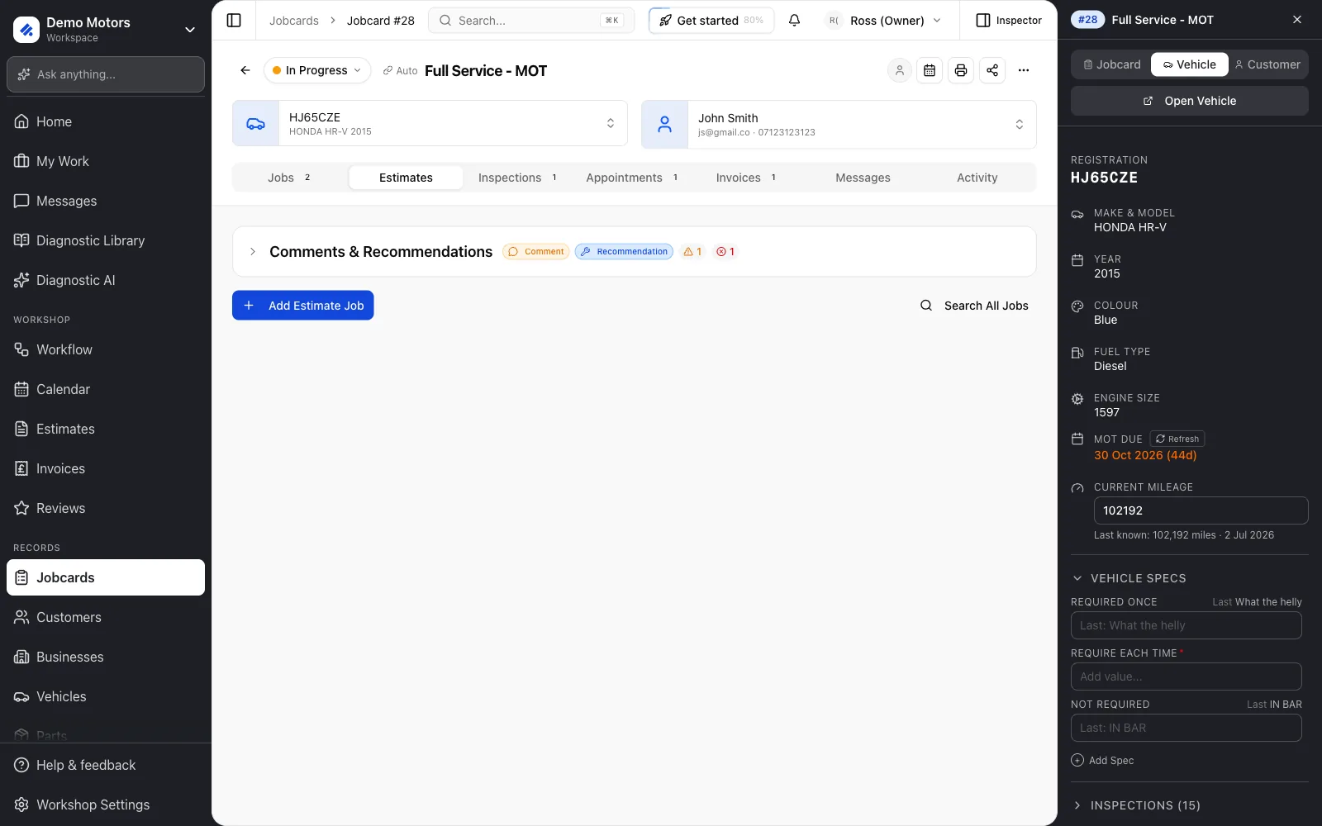This screenshot has height=826, width=1322.
Task: Click the Current Mileage input field
Action: coord(1201,510)
